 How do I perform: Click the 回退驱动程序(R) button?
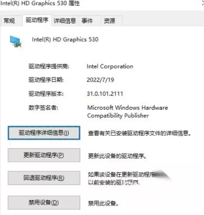44,178
